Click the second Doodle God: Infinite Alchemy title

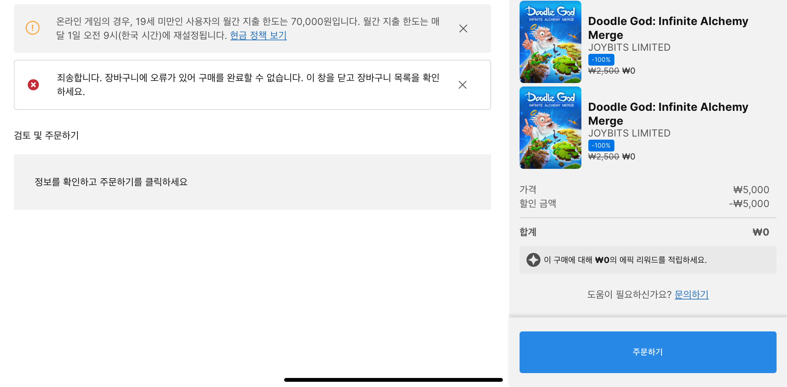point(668,114)
